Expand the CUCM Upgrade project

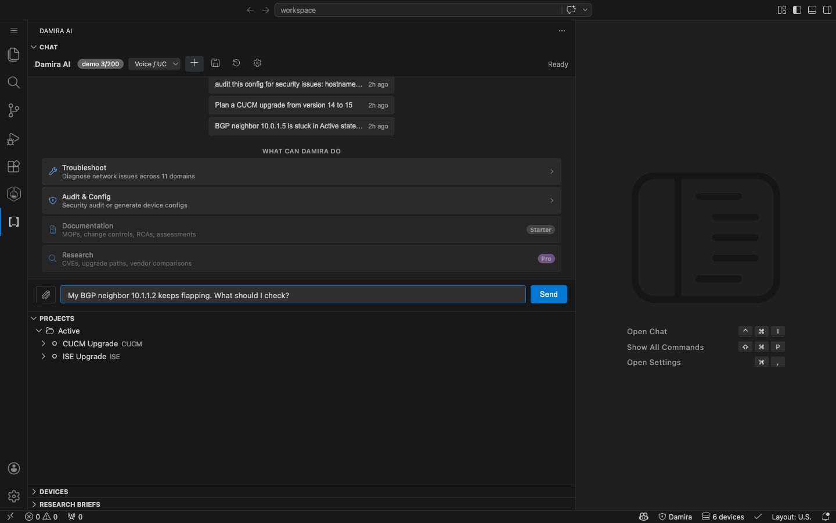tap(44, 343)
